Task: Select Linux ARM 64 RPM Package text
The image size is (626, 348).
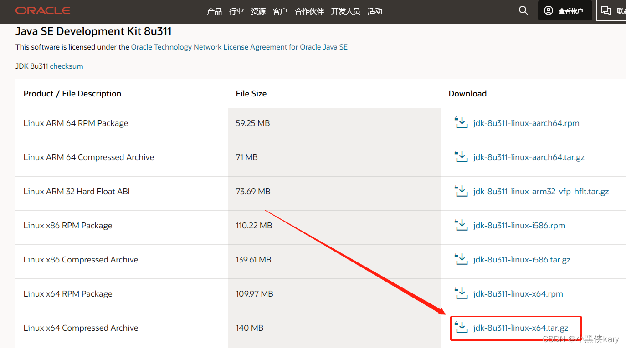Action: coord(76,123)
